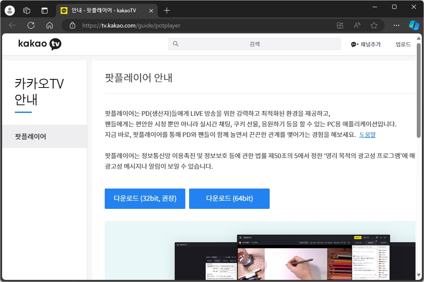Image resolution: width=424 pixels, height=282 pixels.
Task: Click the 채널추가 button
Action: click(365, 44)
